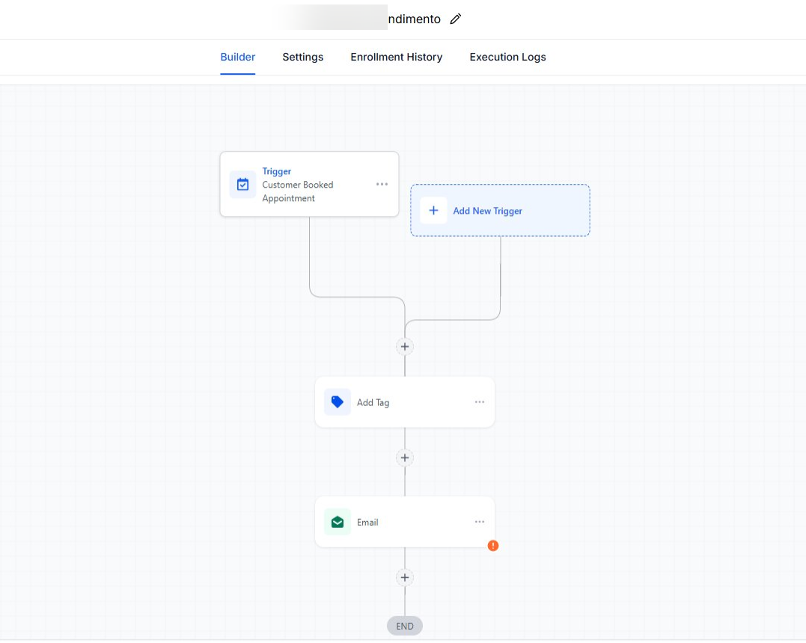The height and width of the screenshot is (643, 806).
Task: Click the plus icon in Add New Trigger
Action: [433, 211]
